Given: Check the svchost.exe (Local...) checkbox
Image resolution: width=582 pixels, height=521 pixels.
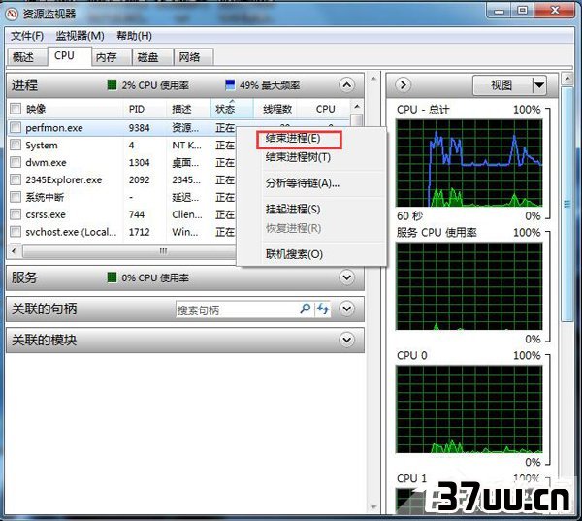Looking at the screenshot, I should point(16,232).
